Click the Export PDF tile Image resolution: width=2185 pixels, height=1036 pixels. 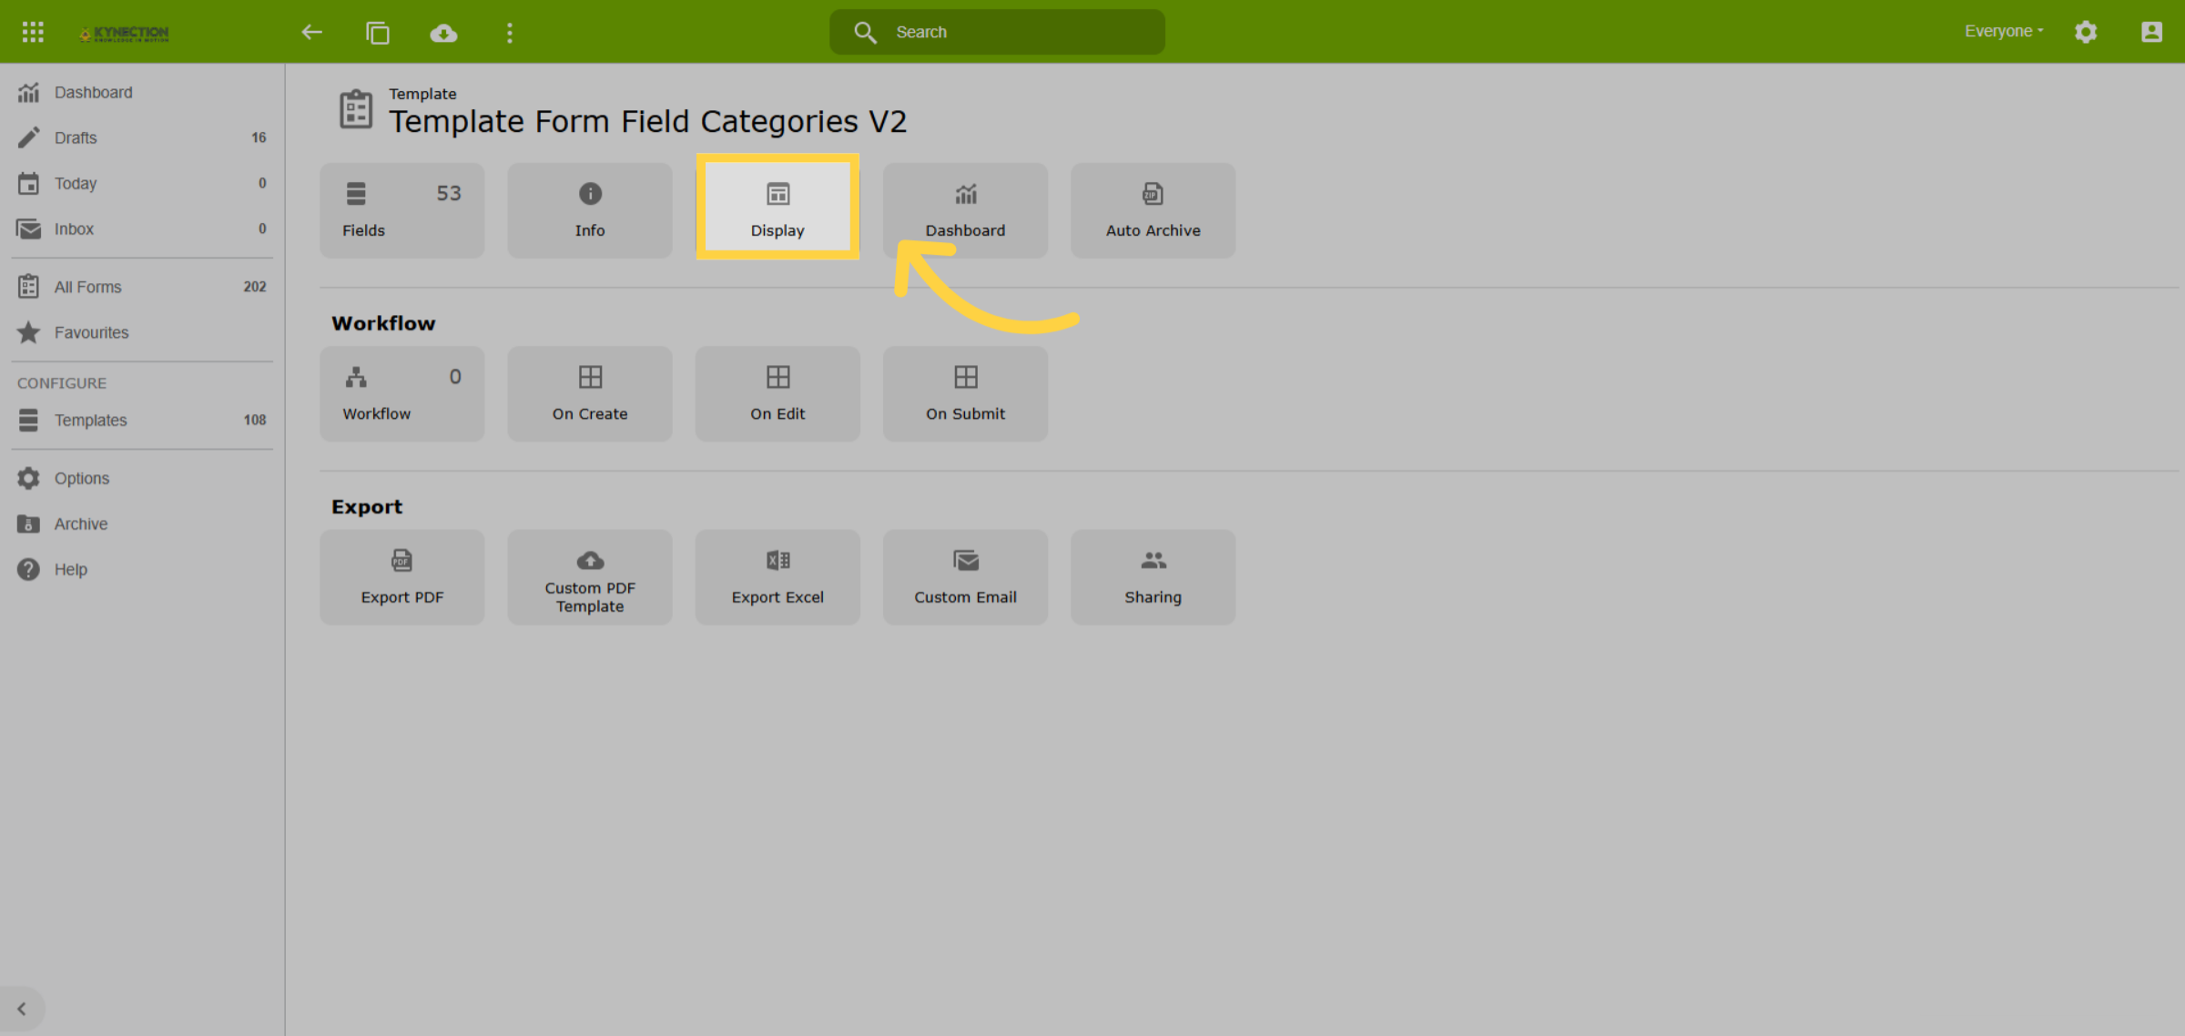pos(401,577)
